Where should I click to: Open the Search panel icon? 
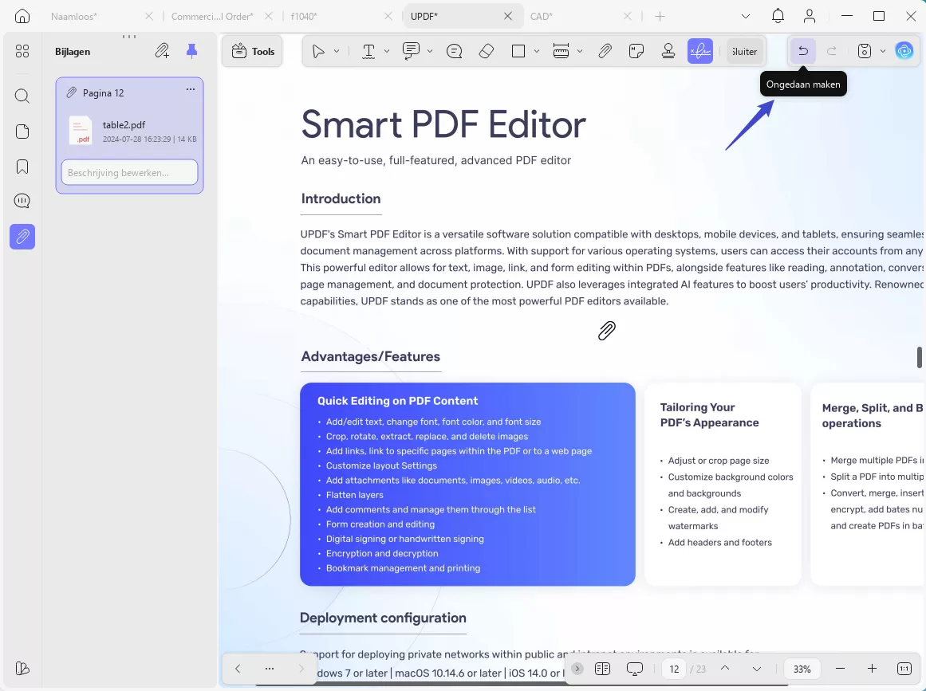click(x=22, y=96)
